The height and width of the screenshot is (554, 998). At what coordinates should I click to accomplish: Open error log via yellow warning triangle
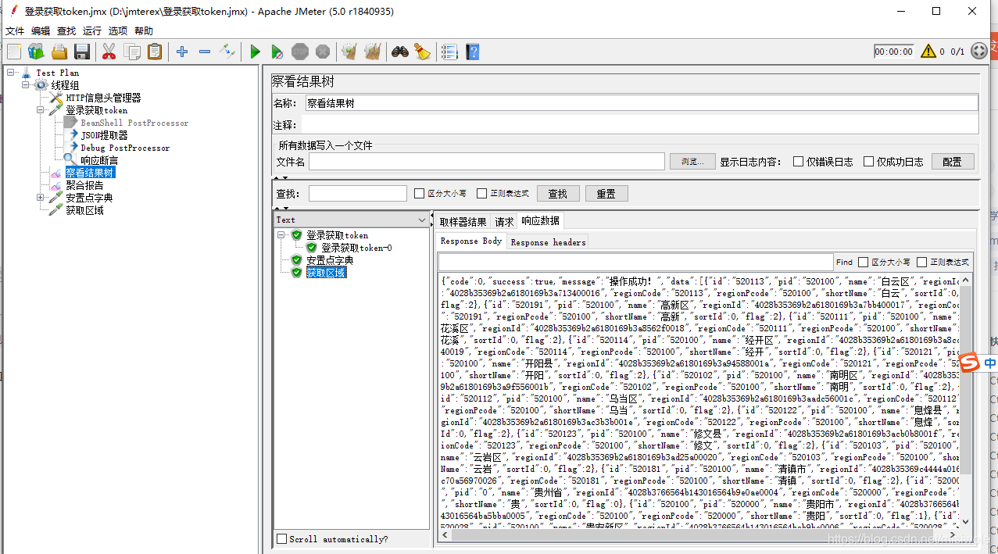[928, 52]
